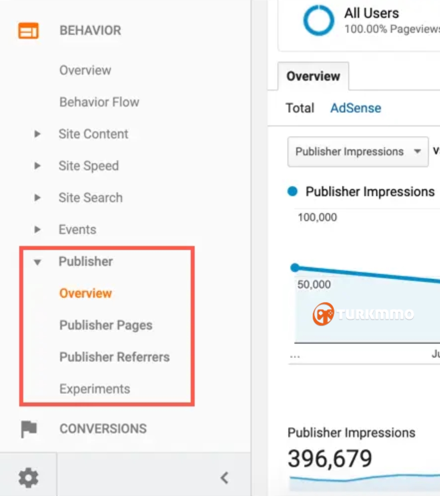Open Experiments under Publisher
This screenshot has width=440, height=496.
(95, 389)
